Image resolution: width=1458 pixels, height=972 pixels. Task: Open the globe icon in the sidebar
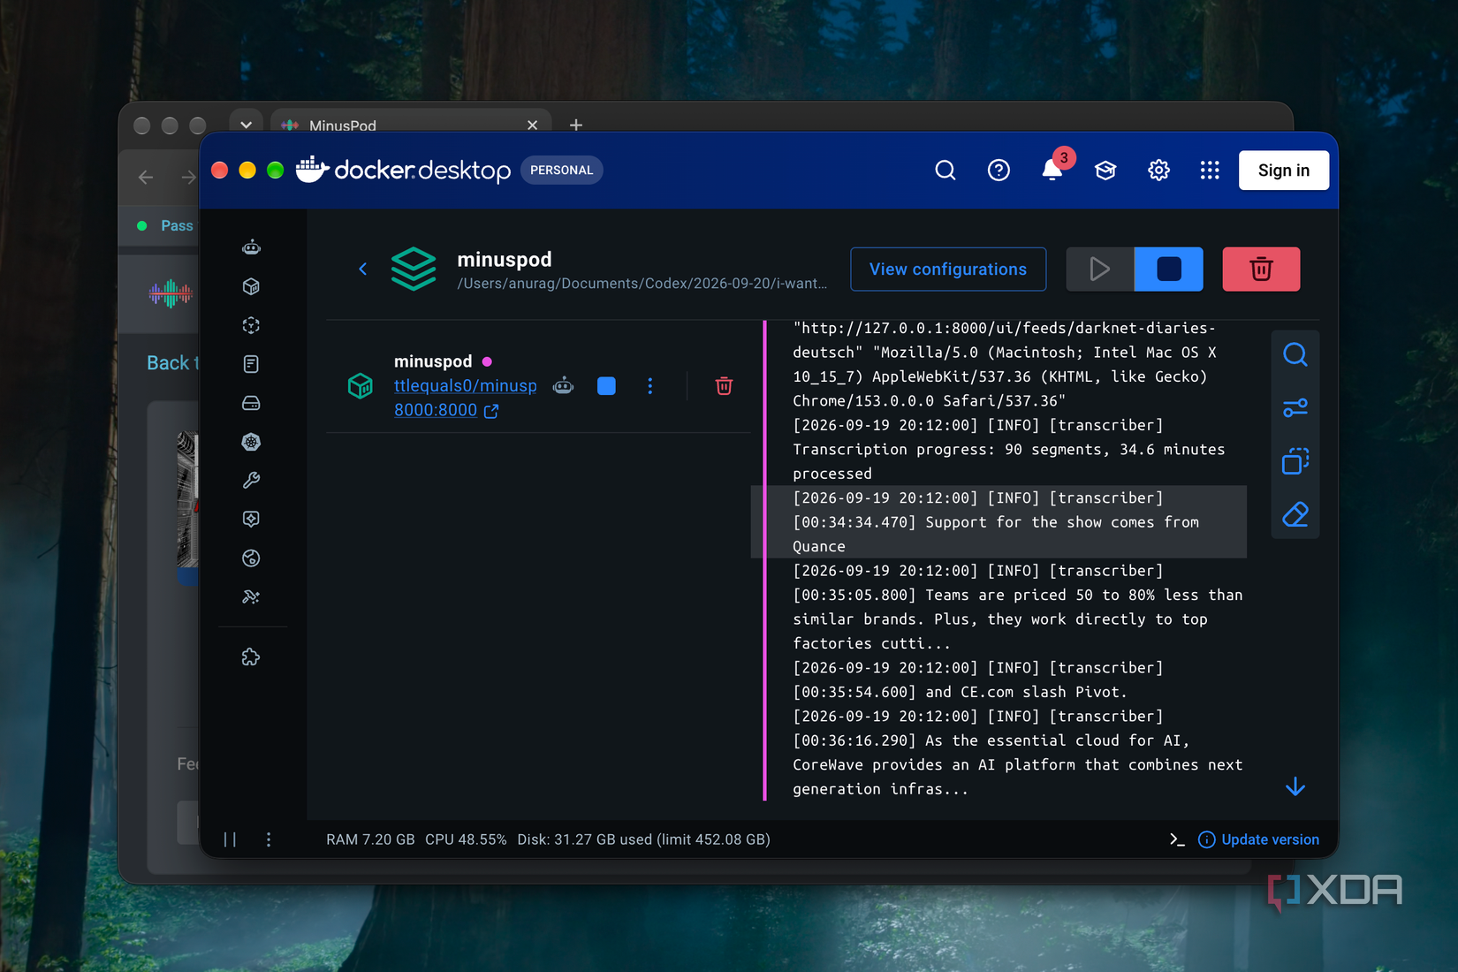click(x=251, y=558)
